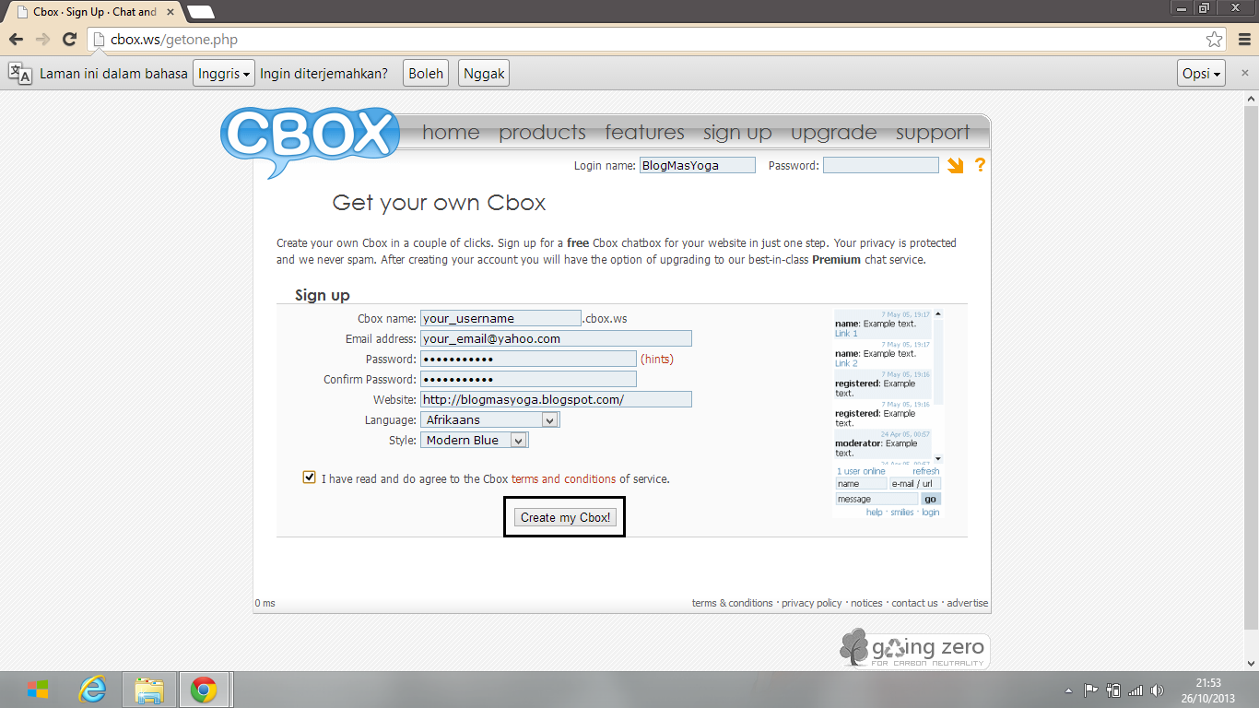Click the translate icon on the translation bar
This screenshot has width=1259, height=708.
[x=16, y=73]
